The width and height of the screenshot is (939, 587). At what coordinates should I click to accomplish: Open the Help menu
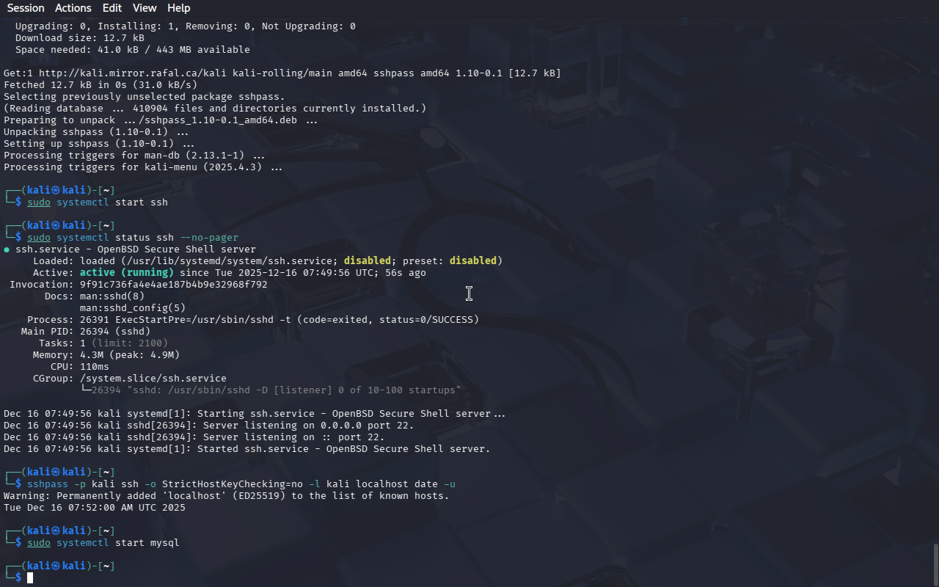[179, 8]
